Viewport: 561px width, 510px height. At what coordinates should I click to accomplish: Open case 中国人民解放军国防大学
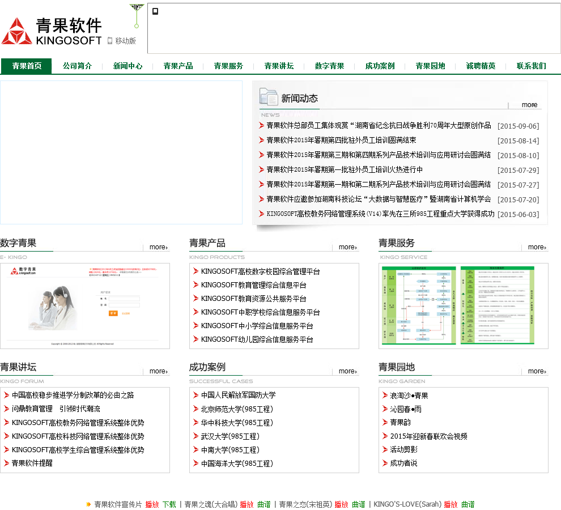(x=238, y=395)
